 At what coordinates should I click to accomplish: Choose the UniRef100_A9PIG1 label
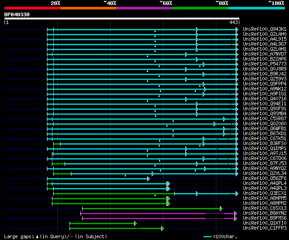265,94
